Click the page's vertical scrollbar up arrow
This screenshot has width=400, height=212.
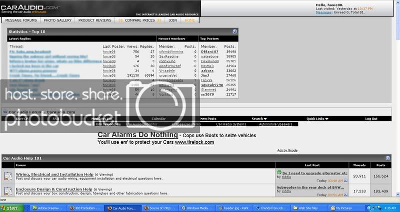[397, 2]
